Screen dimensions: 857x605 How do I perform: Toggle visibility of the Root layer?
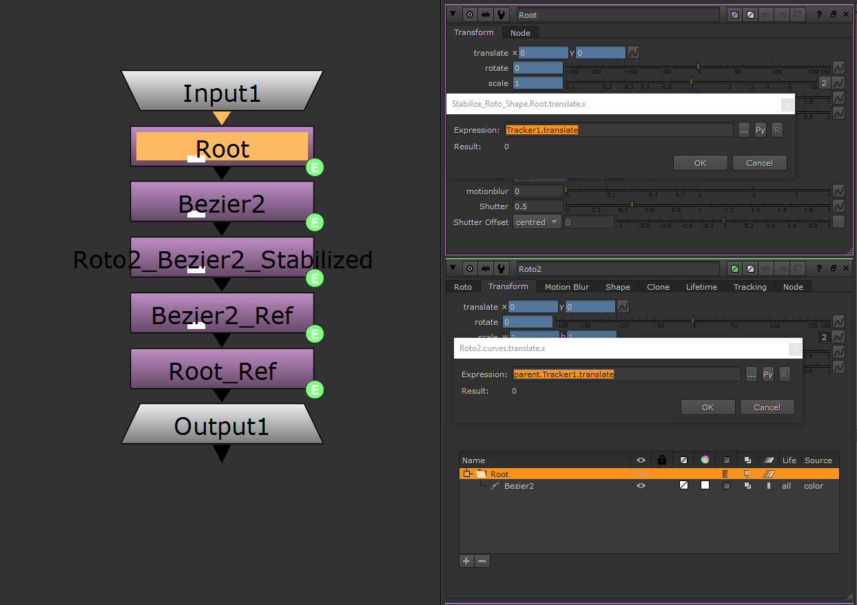641,474
